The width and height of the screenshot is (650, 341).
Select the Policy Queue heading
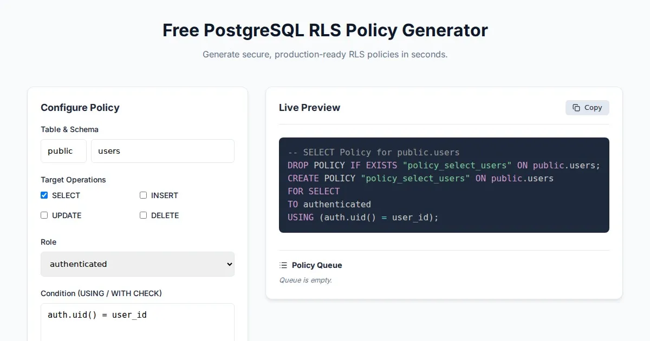click(x=317, y=265)
